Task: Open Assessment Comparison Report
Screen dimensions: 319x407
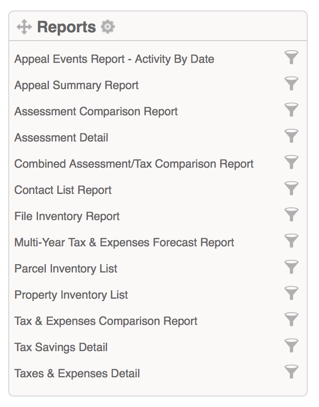Action: tap(96, 112)
